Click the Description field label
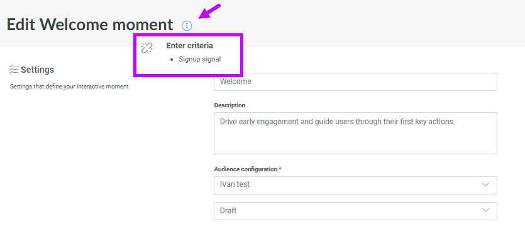Image resolution: width=525 pixels, height=239 pixels. (x=229, y=105)
